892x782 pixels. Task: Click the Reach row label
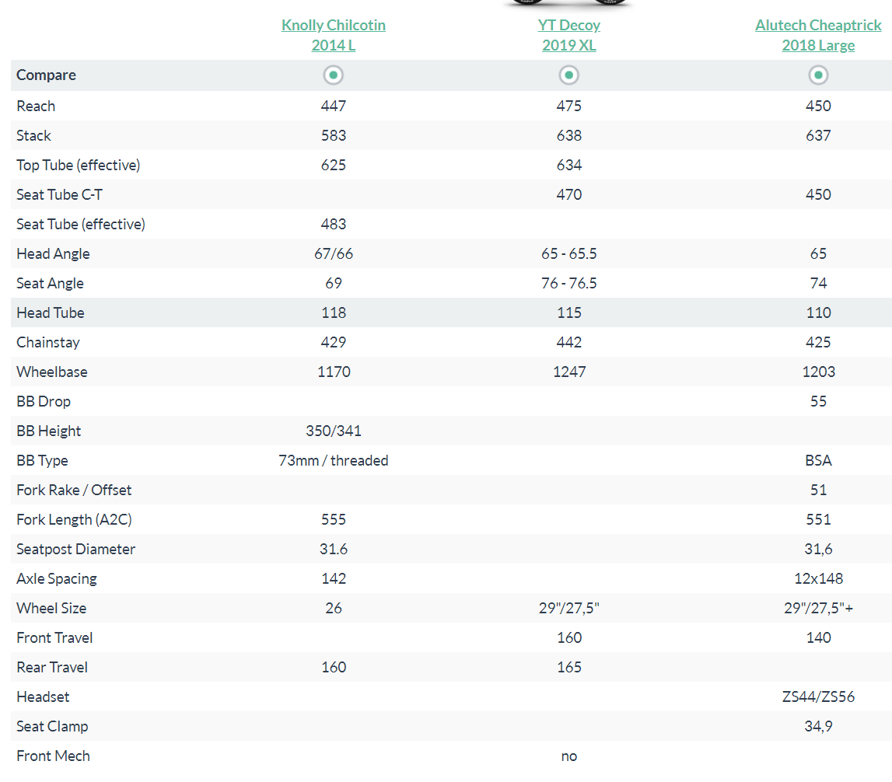pos(36,106)
